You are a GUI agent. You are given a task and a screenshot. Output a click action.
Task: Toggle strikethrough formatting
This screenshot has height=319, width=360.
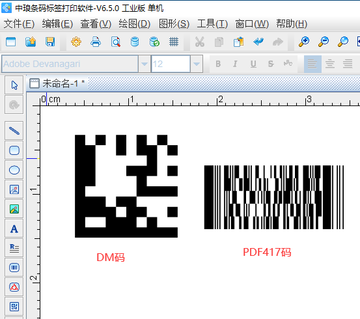pos(271,64)
